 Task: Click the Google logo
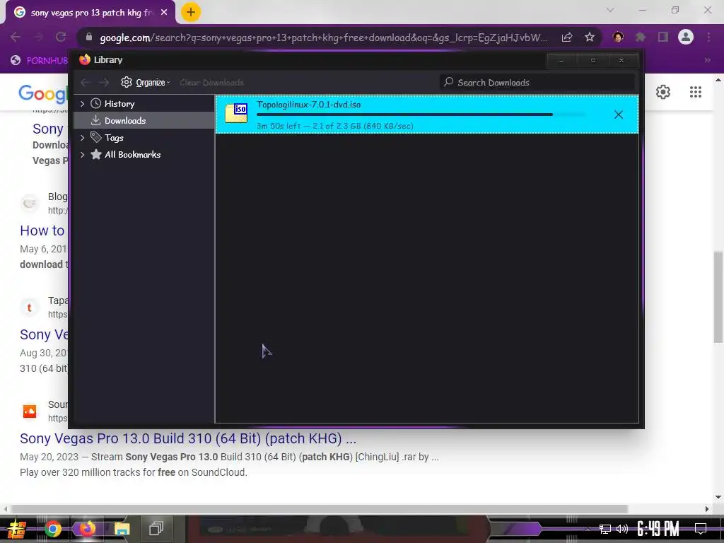tap(43, 94)
